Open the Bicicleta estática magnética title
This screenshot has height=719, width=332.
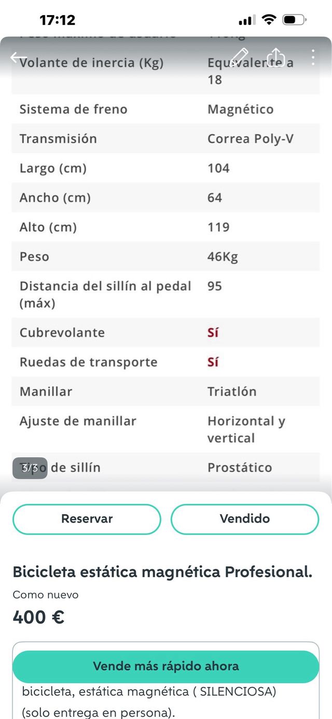click(x=163, y=570)
